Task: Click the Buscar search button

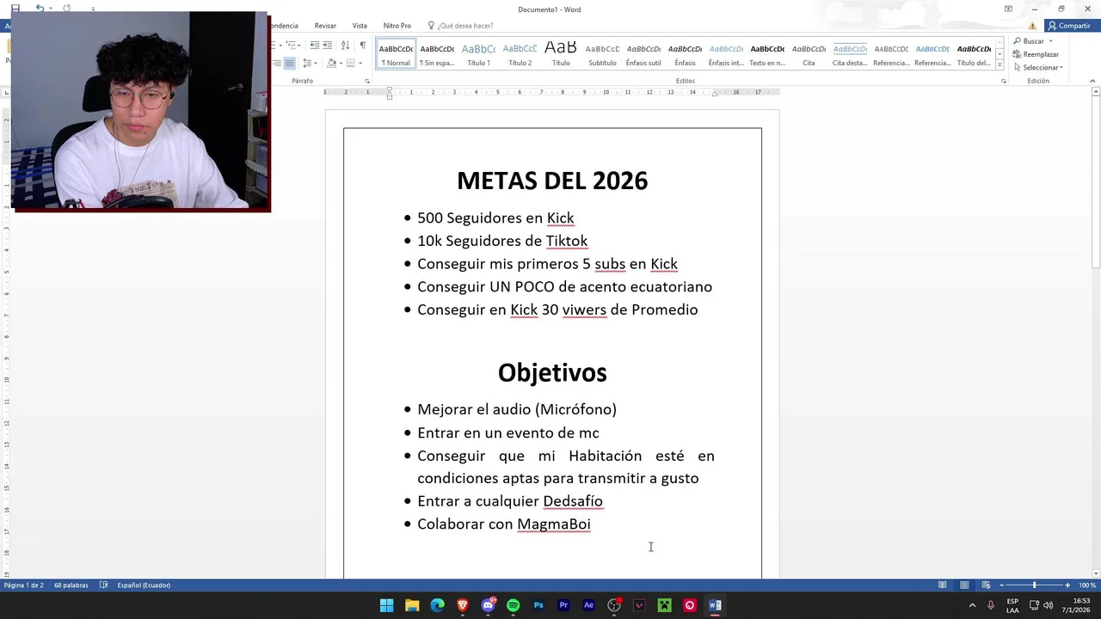Action: 1029,41
